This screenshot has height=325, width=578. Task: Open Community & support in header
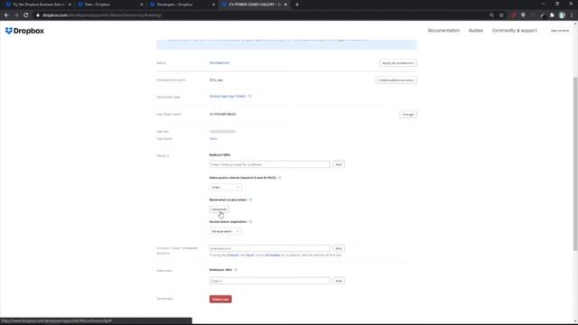tap(514, 31)
